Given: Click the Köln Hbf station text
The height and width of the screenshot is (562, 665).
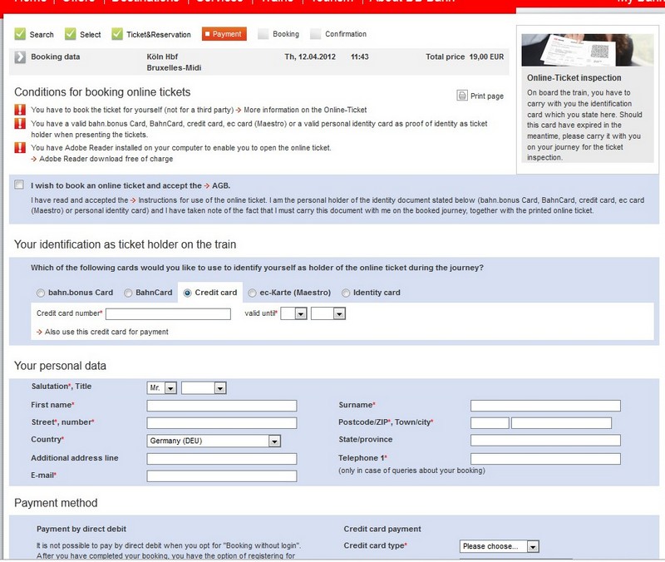Looking at the screenshot, I should click(x=162, y=57).
